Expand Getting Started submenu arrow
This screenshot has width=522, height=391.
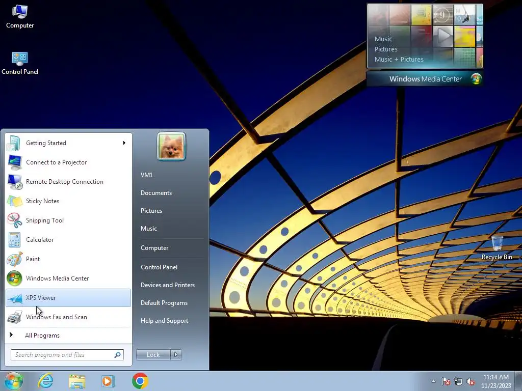pos(124,143)
